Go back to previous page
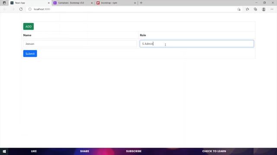Viewport: 277px width, 155px height. coord(5,9)
